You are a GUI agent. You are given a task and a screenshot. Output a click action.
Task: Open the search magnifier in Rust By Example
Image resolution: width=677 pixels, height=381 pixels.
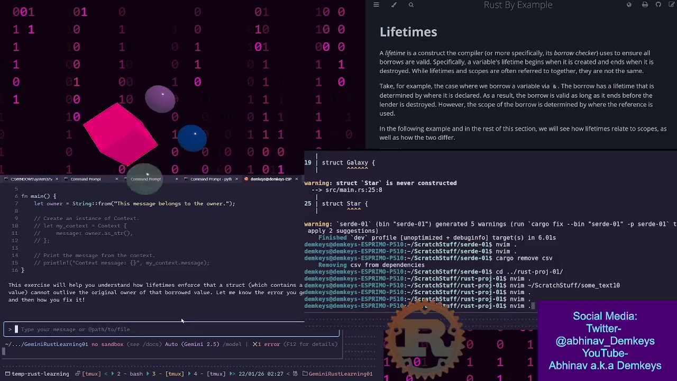[411, 5]
